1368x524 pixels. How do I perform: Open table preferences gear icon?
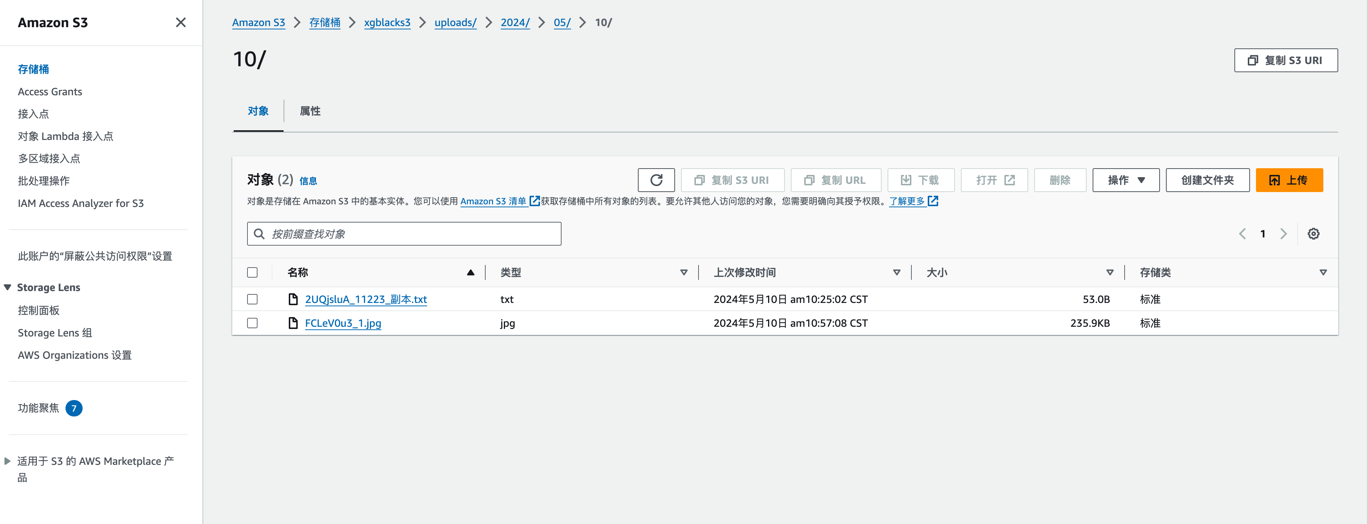coord(1313,234)
